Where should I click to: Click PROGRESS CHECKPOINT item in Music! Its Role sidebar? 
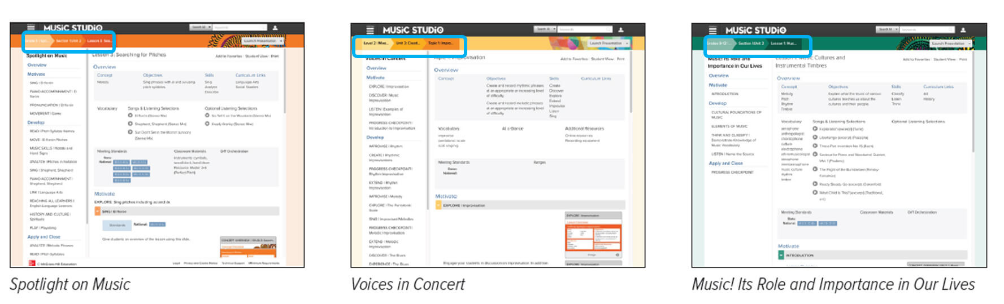coord(732,172)
